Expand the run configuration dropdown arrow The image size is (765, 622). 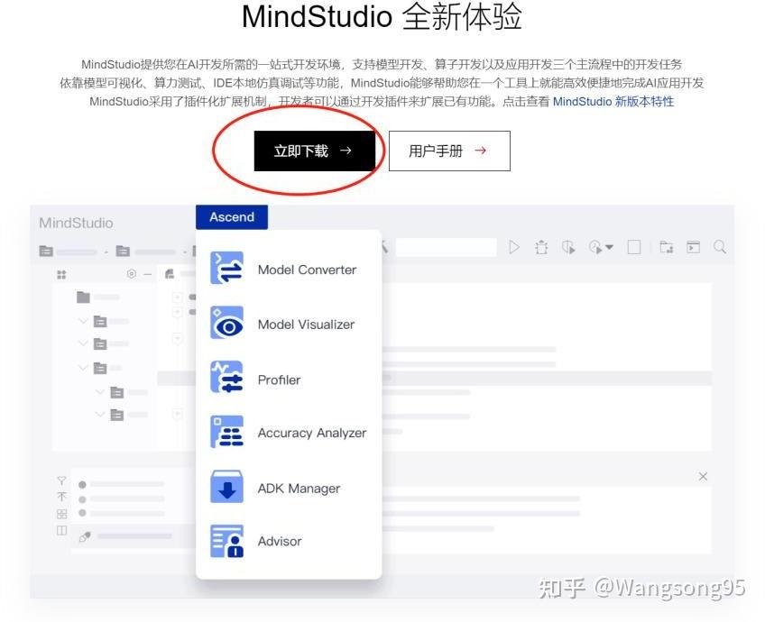pos(609,248)
